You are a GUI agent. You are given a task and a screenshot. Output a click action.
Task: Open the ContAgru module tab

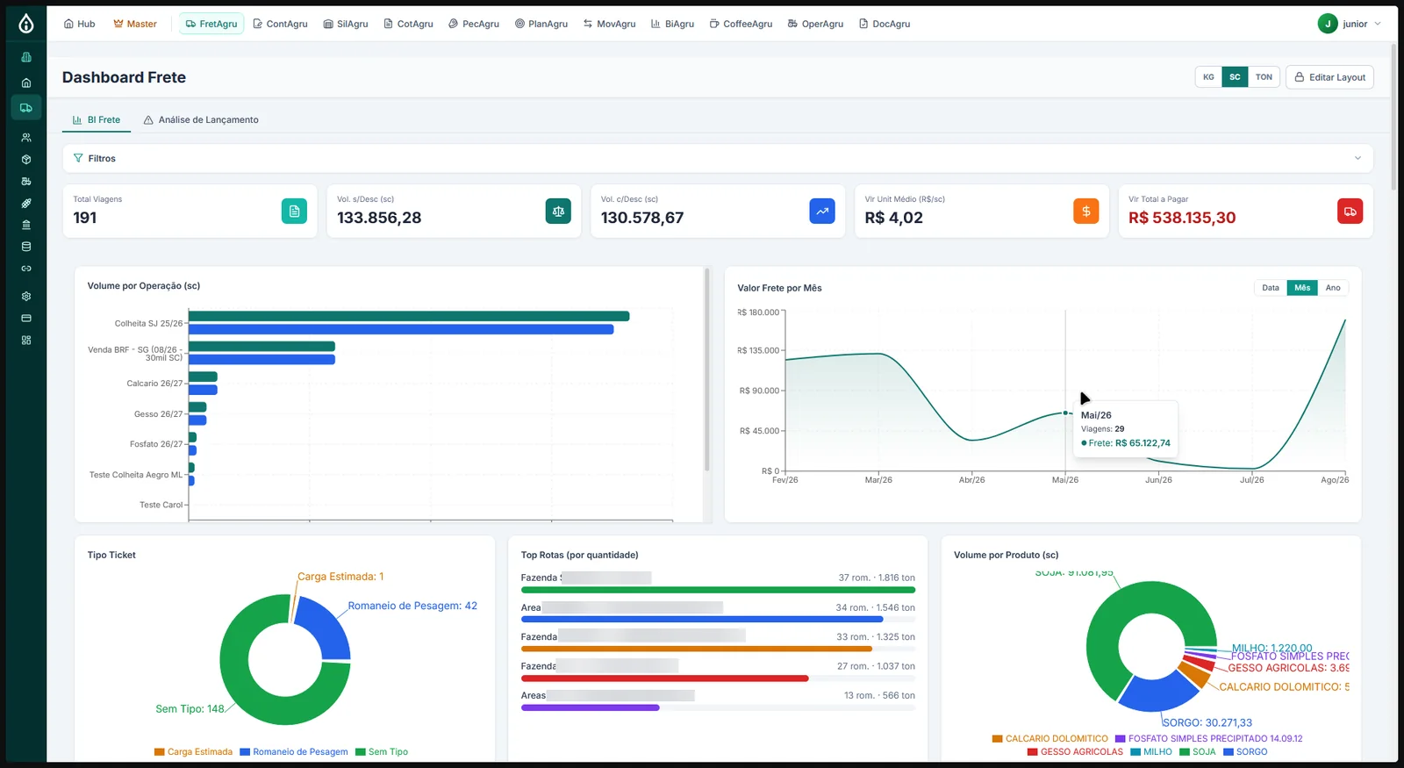(x=280, y=24)
